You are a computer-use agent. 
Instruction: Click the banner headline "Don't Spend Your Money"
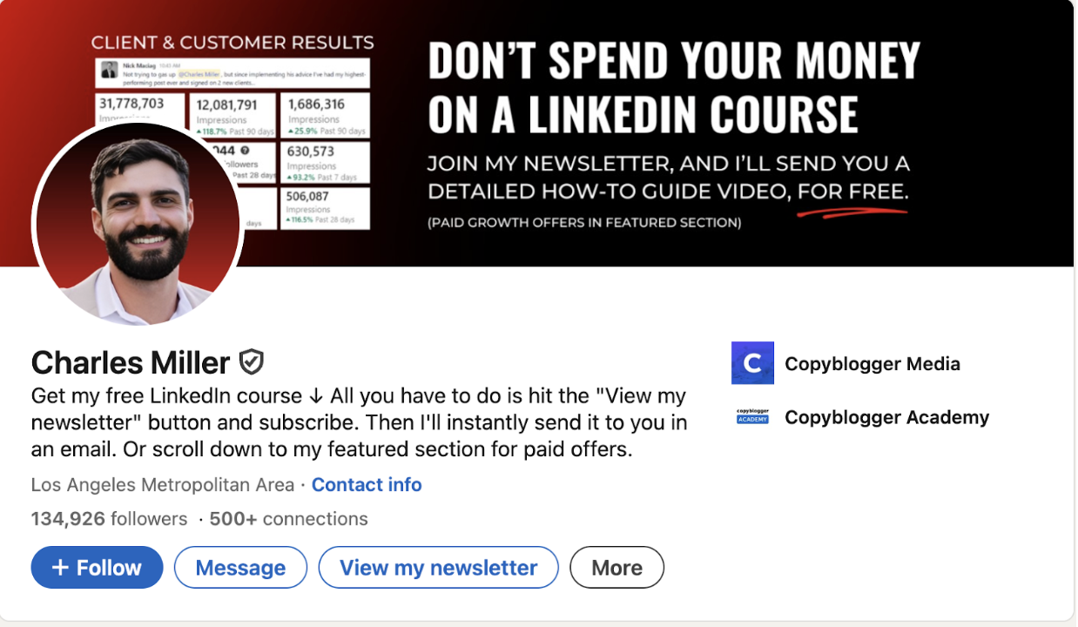click(673, 61)
